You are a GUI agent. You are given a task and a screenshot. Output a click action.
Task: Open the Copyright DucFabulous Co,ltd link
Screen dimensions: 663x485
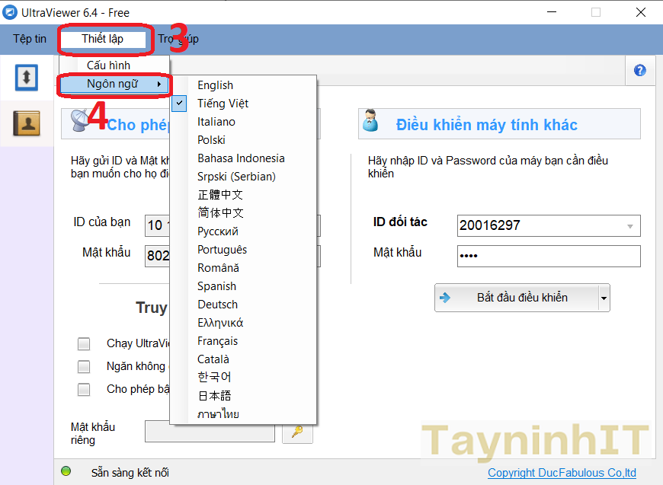[562, 473]
